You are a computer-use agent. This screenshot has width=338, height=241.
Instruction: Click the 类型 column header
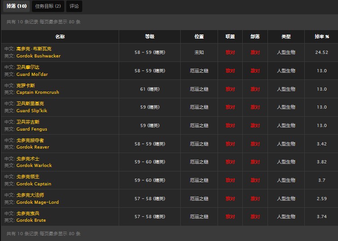click(286, 37)
